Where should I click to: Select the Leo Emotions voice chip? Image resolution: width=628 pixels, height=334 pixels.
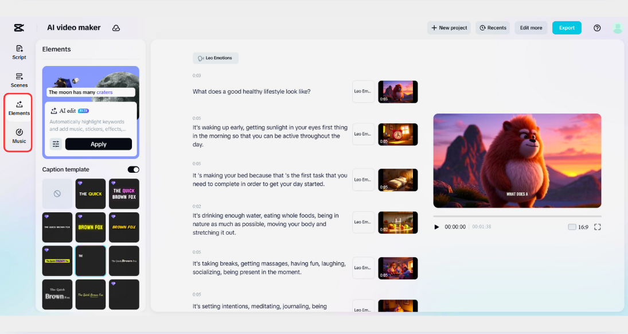[216, 58]
